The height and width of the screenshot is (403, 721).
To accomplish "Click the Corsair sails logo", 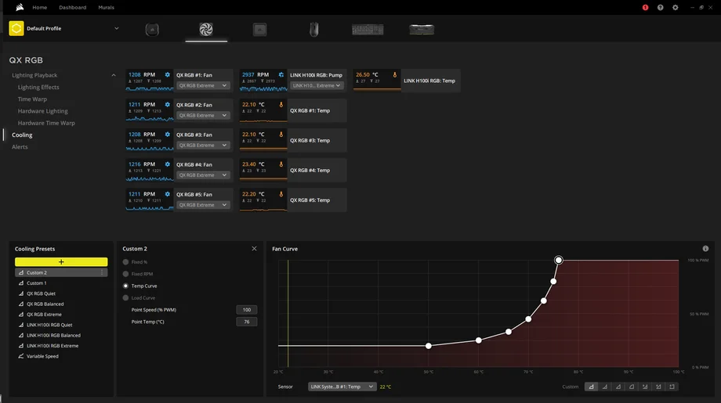I will (20, 7).
